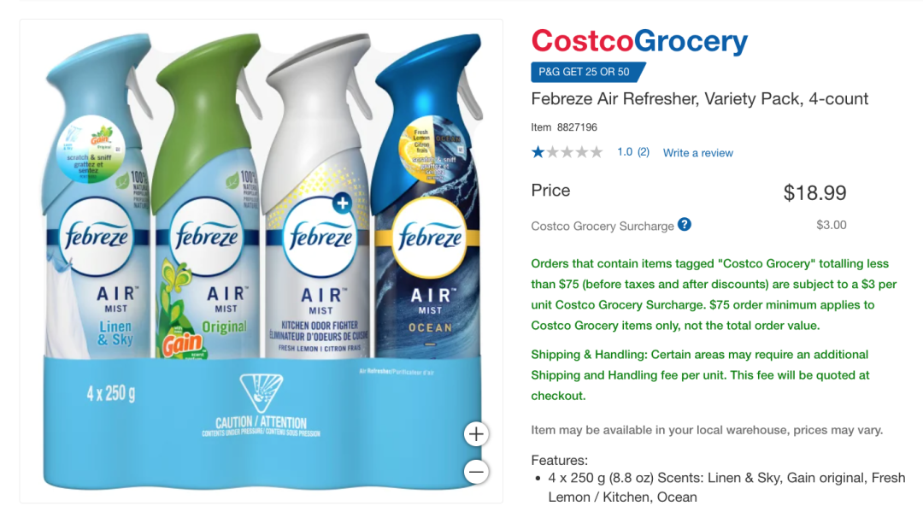Click the zoom out minus icon
The width and height of the screenshot is (923, 512).
(476, 471)
